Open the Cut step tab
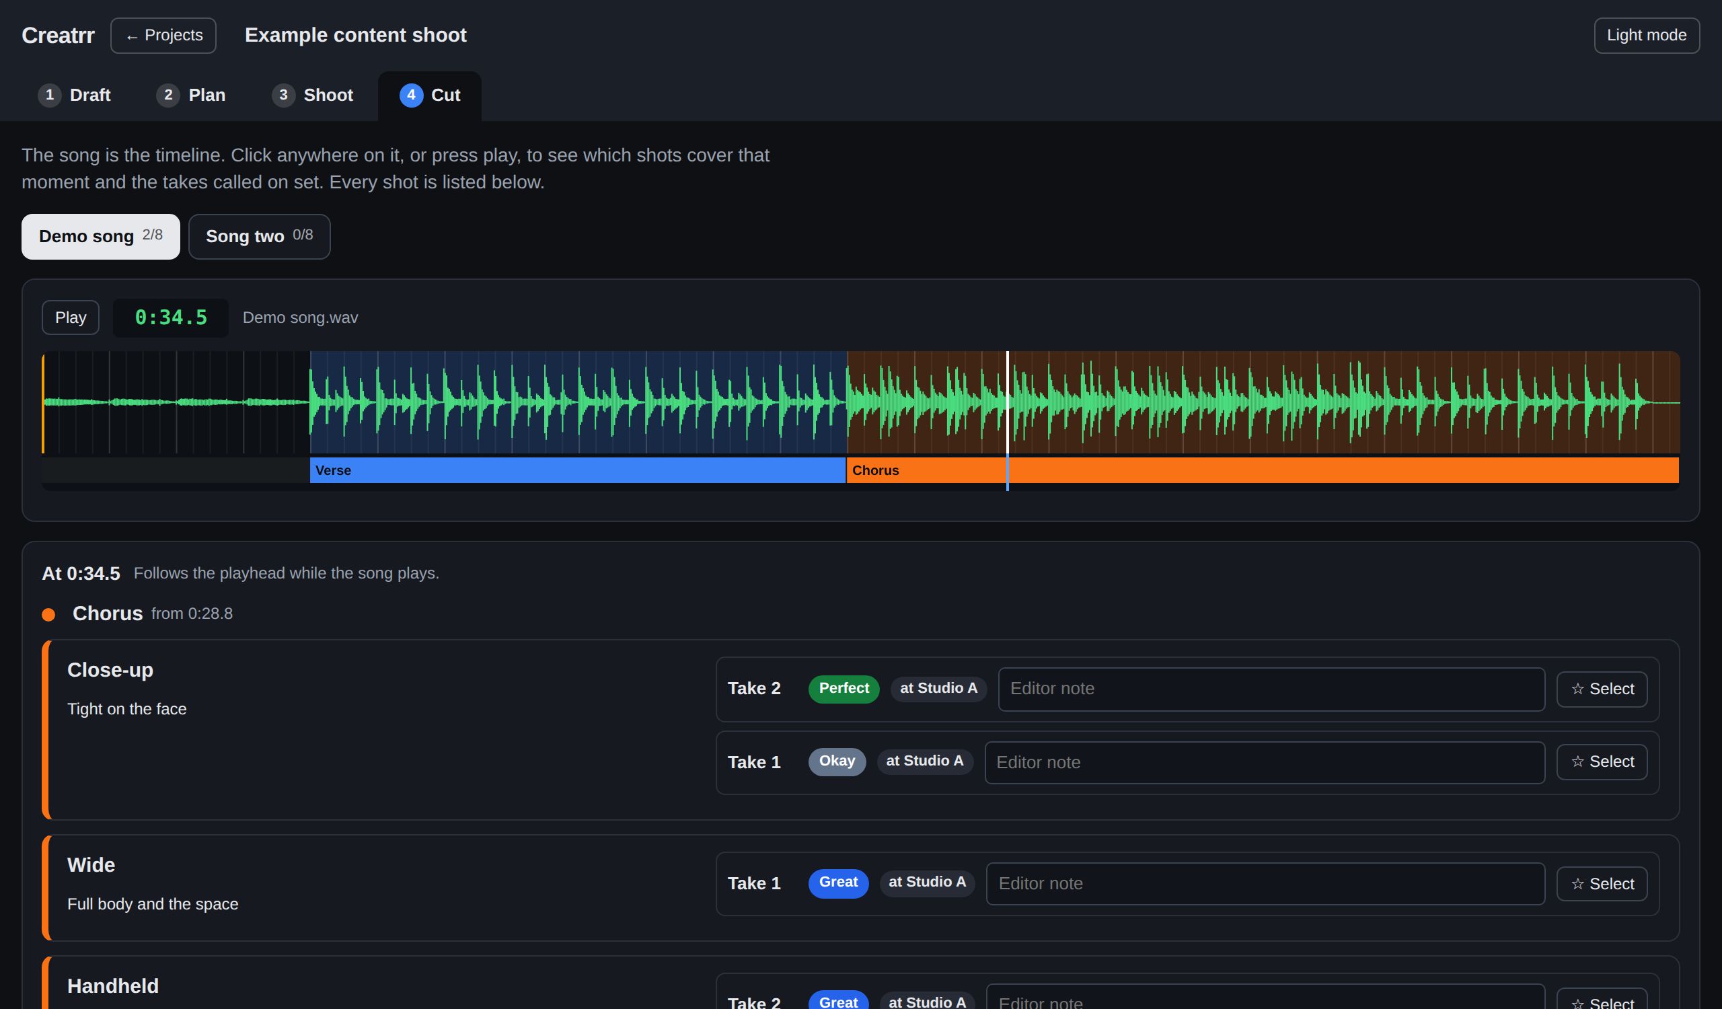 430,95
